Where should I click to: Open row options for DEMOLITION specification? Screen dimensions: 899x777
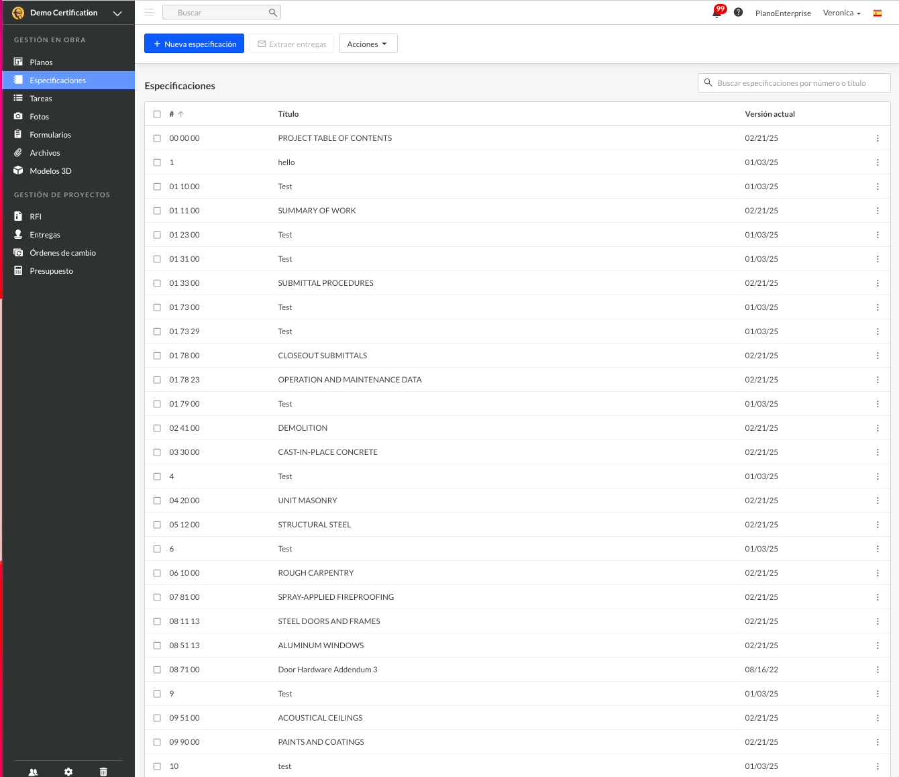click(877, 428)
